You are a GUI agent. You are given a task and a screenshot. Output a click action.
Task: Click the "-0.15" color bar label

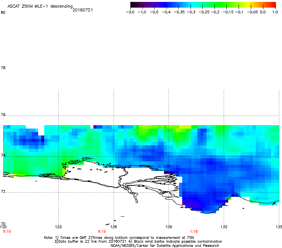click(x=228, y=12)
